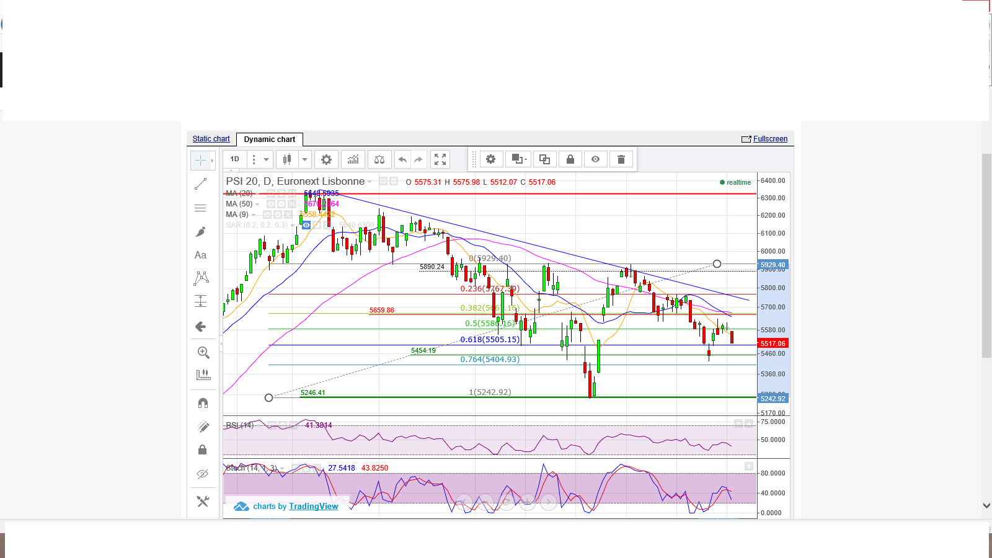Clone the selected drawing object
Image resolution: width=992 pixels, height=558 pixels.
pos(544,159)
